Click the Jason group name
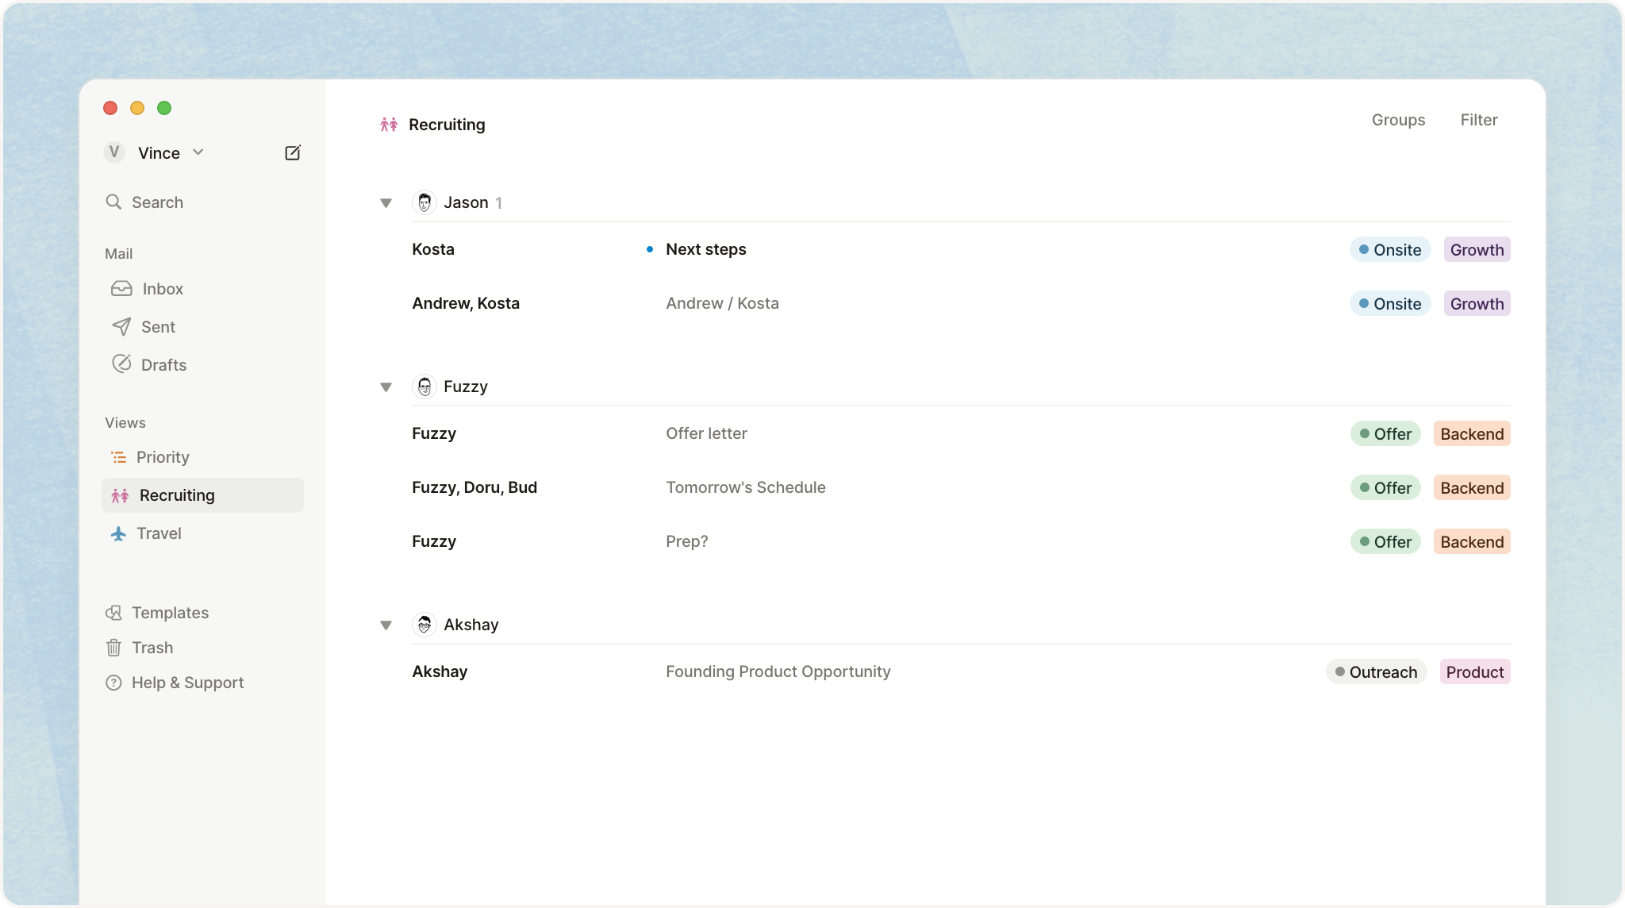 click(466, 202)
